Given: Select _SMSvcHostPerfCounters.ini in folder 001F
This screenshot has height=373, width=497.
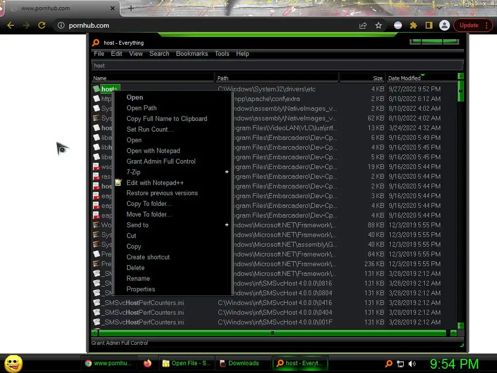Looking at the screenshot, I should pos(143,322).
